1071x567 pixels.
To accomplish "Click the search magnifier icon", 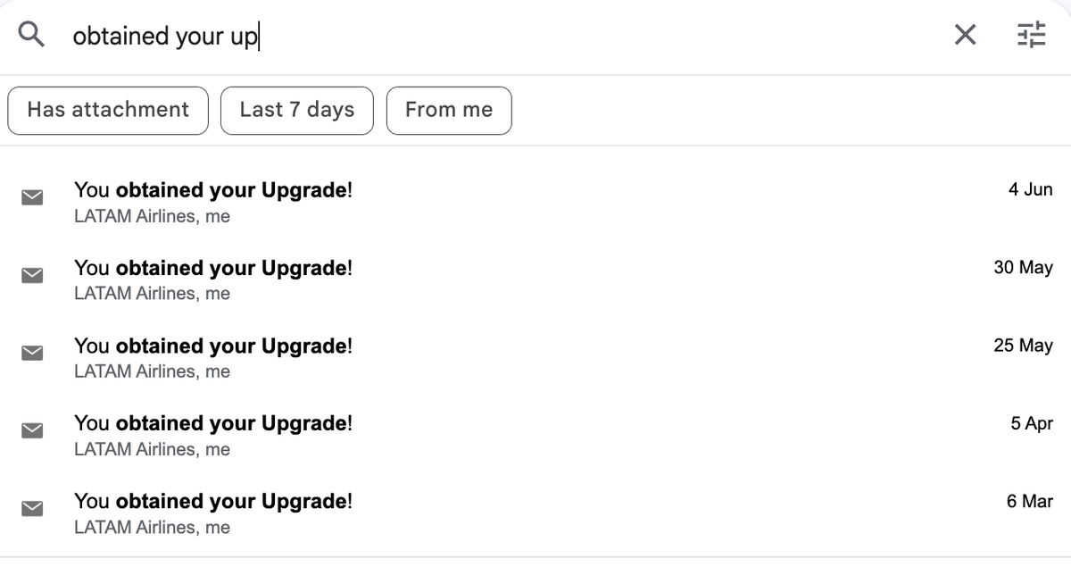I will pyautogui.click(x=31, y=35).
